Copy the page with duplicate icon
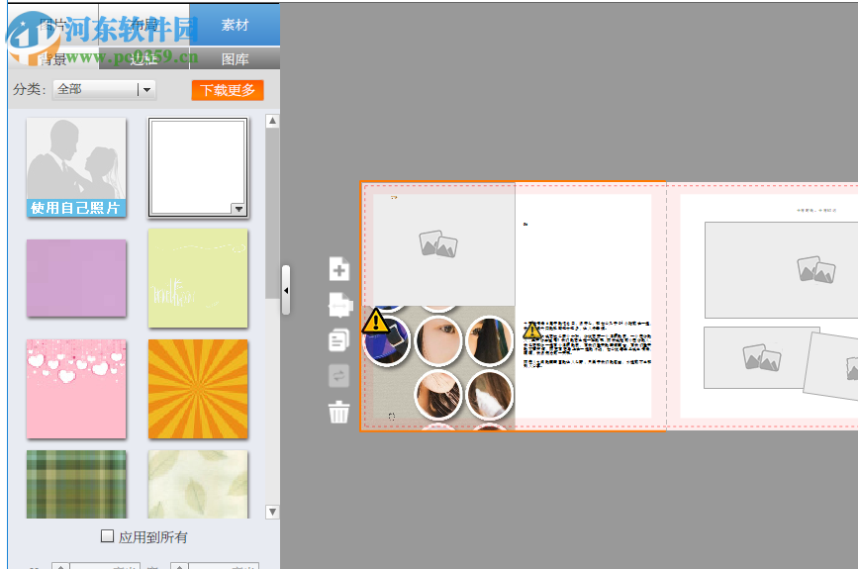 point(338,339)
